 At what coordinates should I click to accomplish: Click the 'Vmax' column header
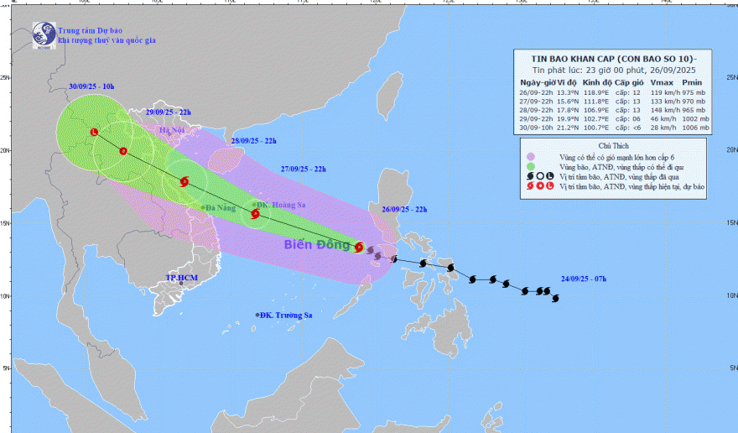[x=663, y=82]
